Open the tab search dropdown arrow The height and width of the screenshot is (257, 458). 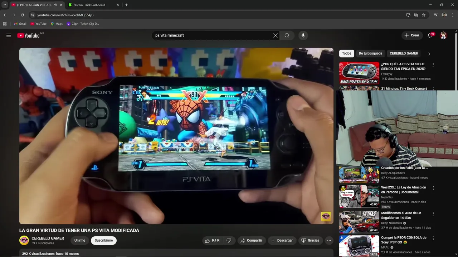5,5
